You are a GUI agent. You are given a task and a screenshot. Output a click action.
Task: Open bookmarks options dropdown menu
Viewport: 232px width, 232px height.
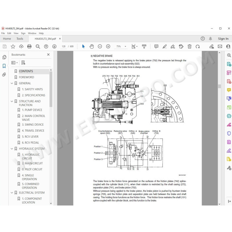[15, 63]
